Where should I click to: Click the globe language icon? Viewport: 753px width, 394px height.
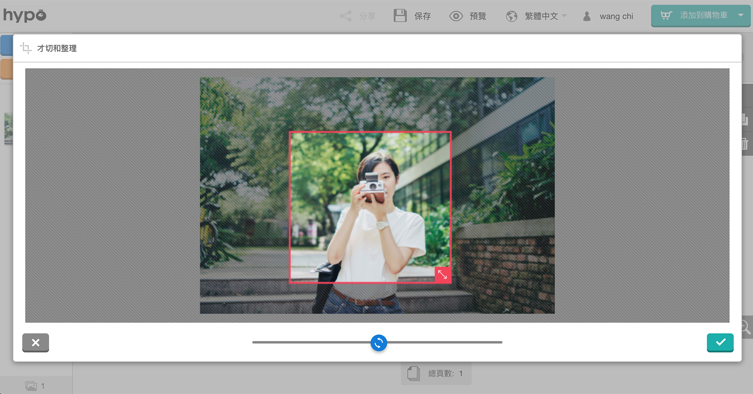(x=511, y=16)
